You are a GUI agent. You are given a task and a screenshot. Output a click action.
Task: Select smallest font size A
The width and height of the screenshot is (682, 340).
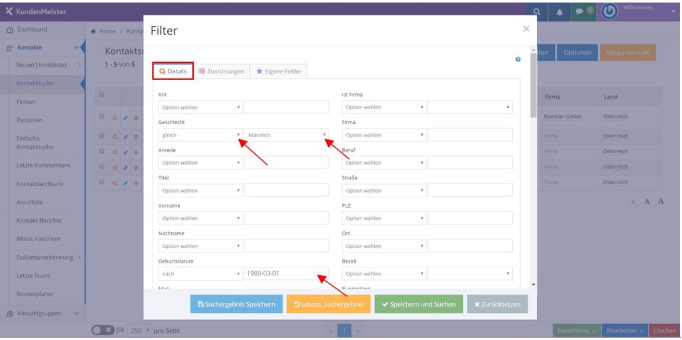point(633,202)
